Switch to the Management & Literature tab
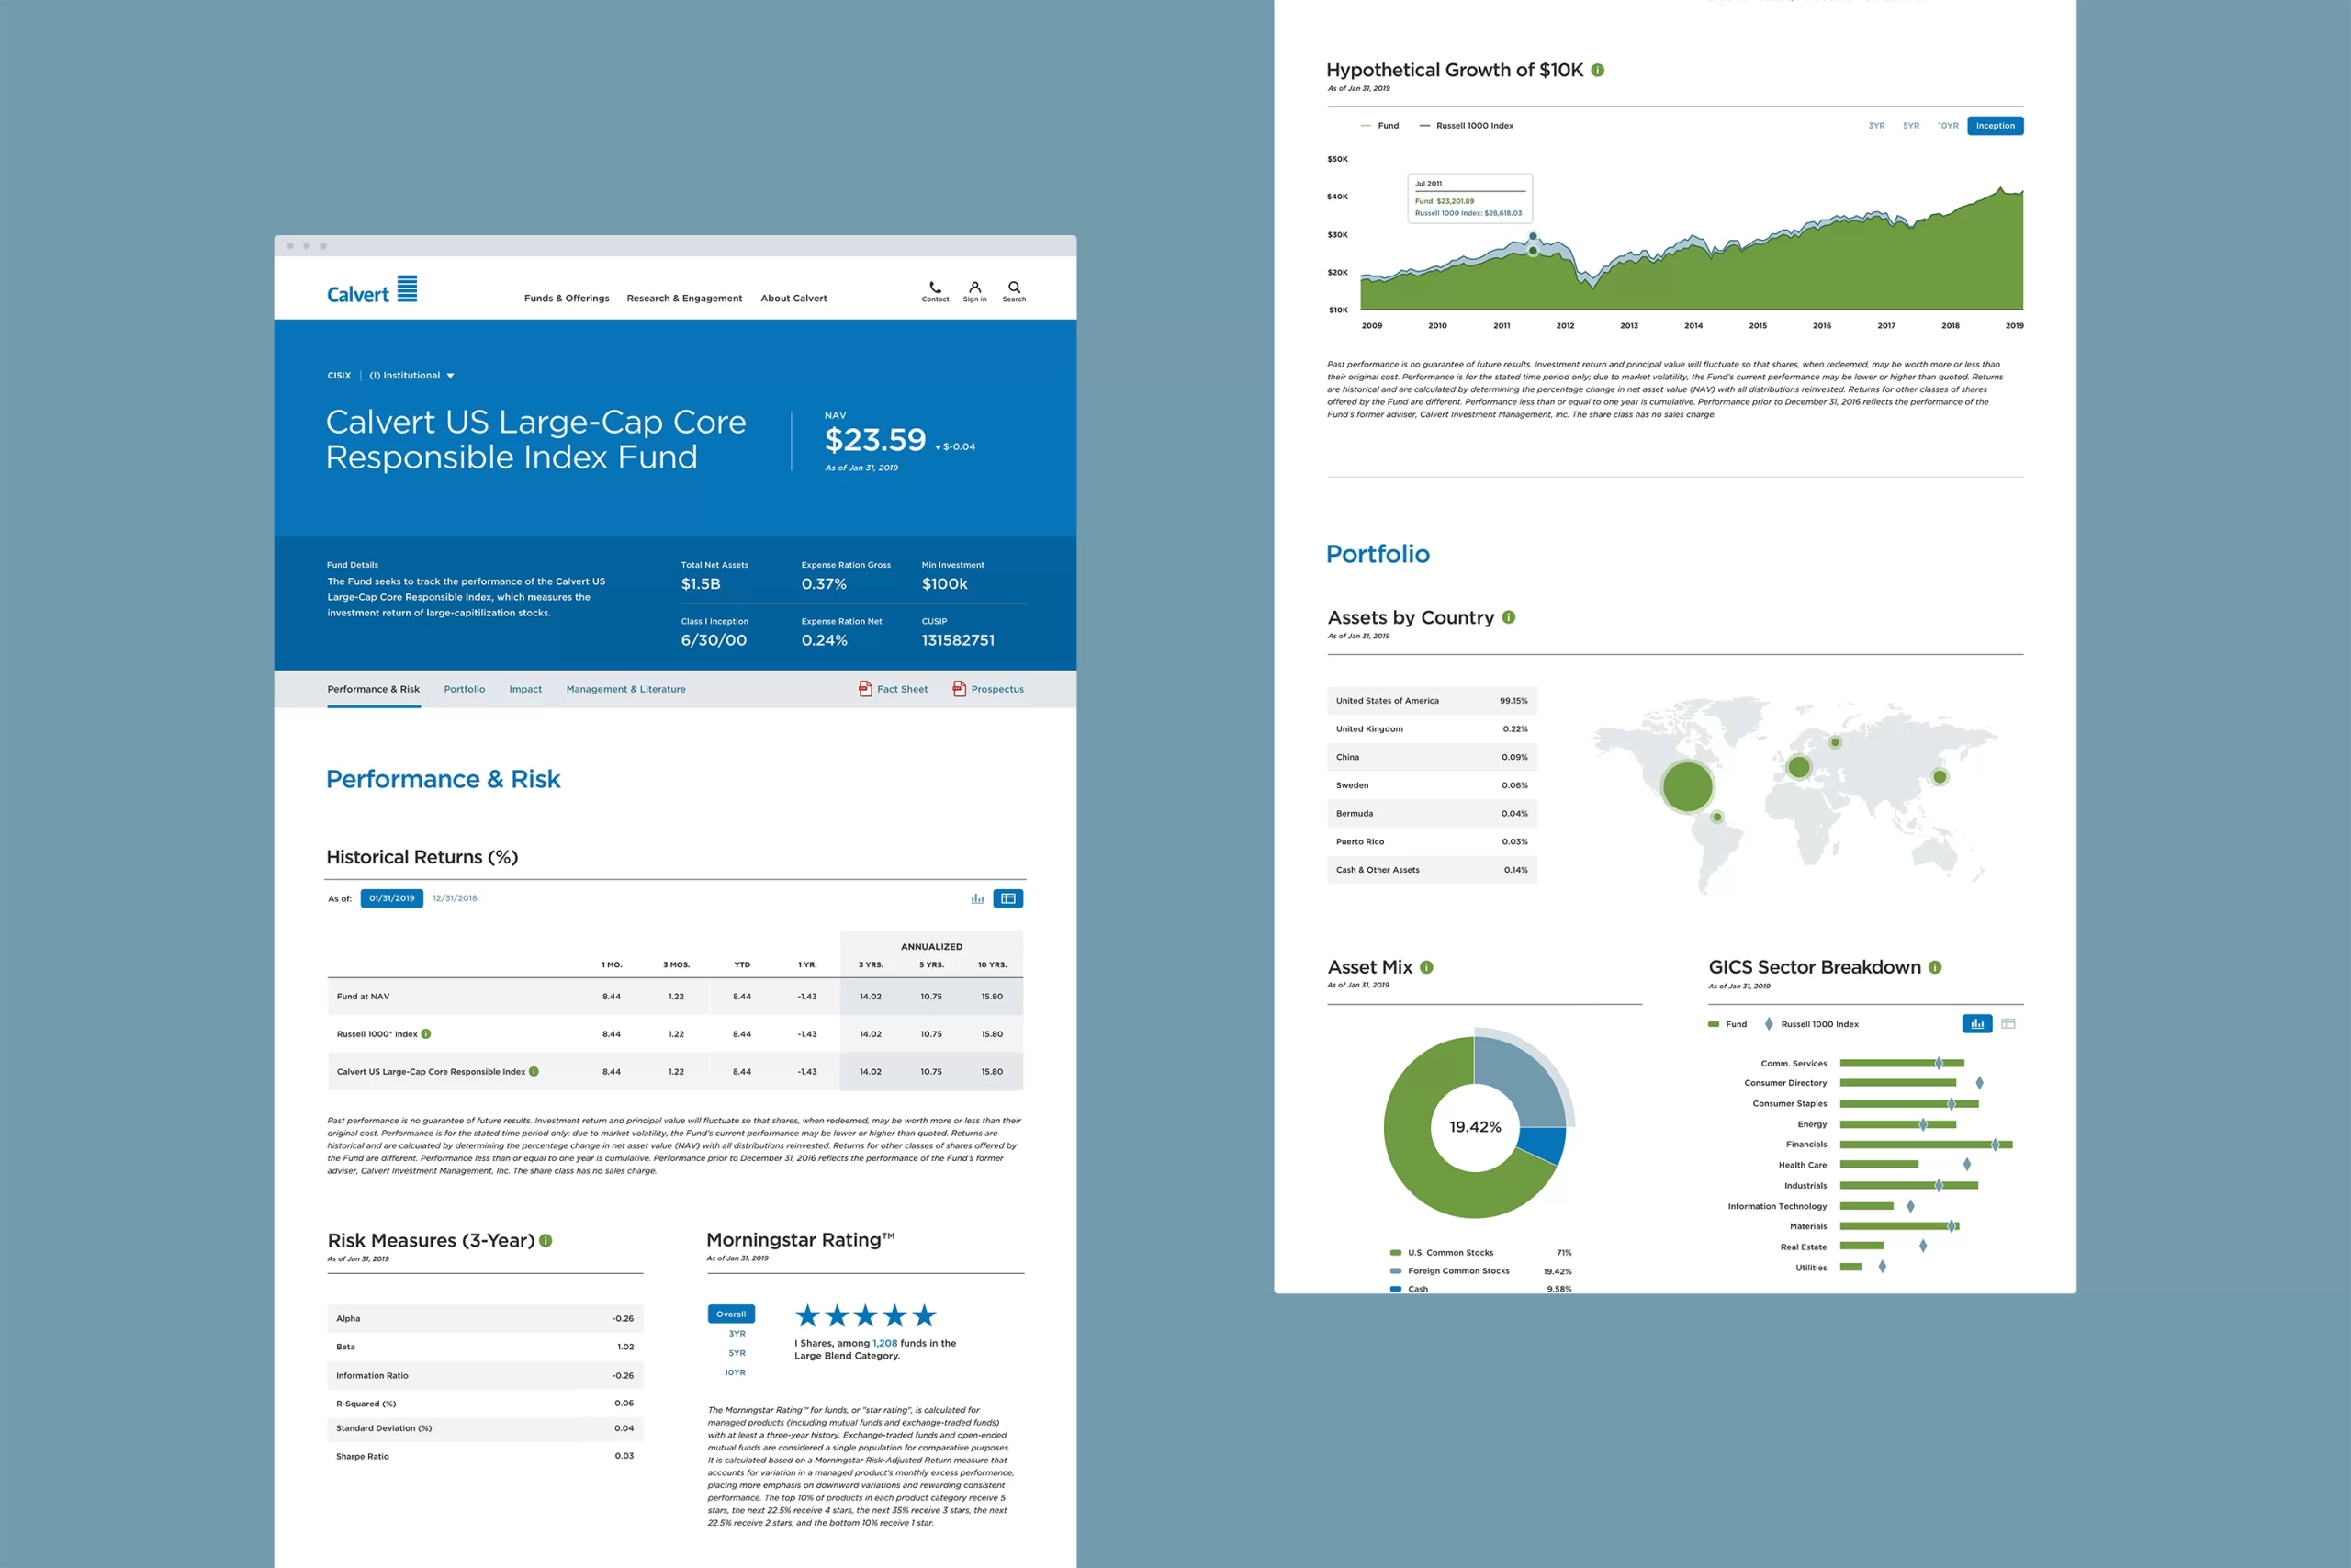Screen dimensions: 2351x1568 [x=625, y=689]
